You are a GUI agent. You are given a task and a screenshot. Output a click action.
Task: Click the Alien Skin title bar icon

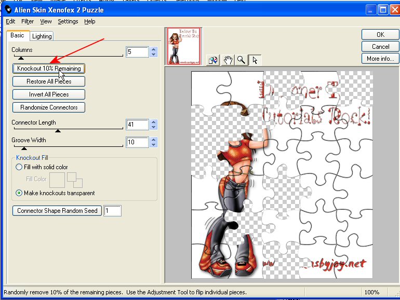pos(8,10)
